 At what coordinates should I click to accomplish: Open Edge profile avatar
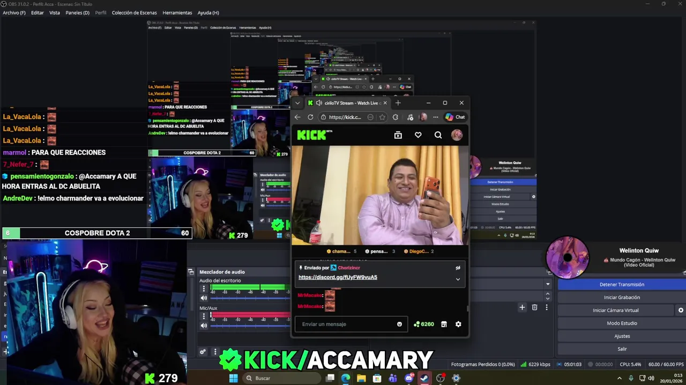423,117
